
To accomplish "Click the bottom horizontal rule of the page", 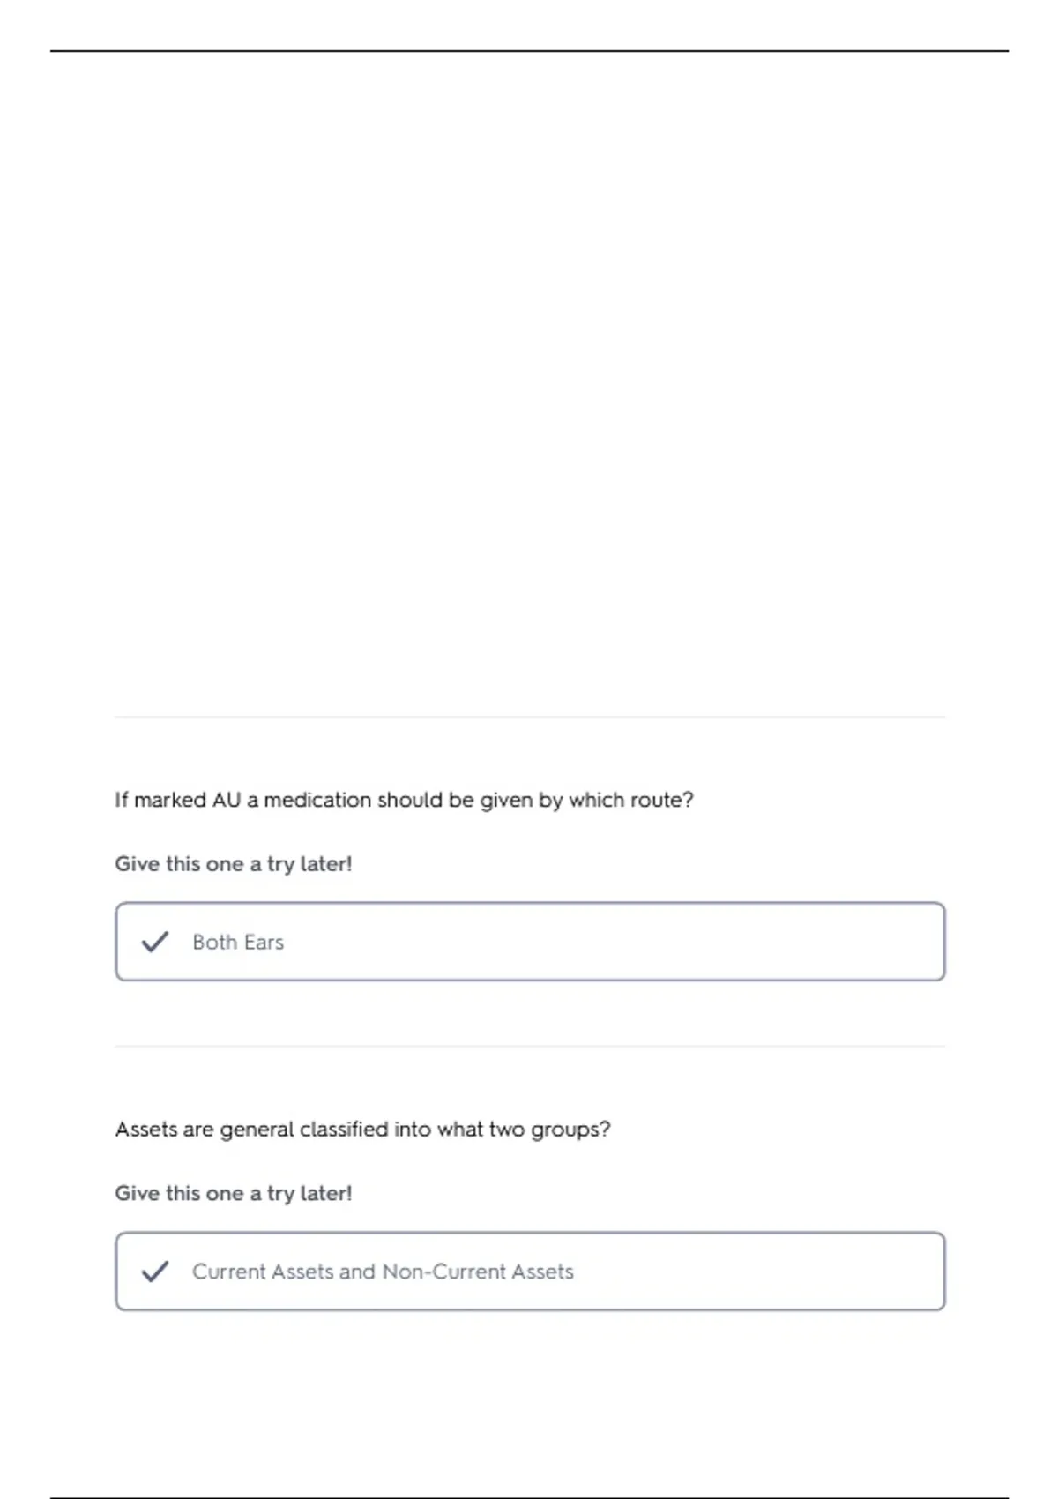I will coord(529,1497).
